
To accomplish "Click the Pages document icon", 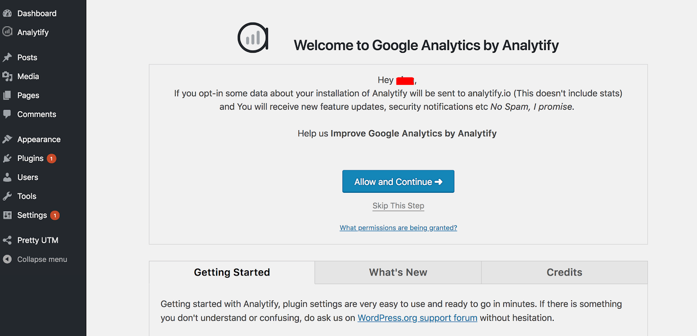I will (8, 95).
